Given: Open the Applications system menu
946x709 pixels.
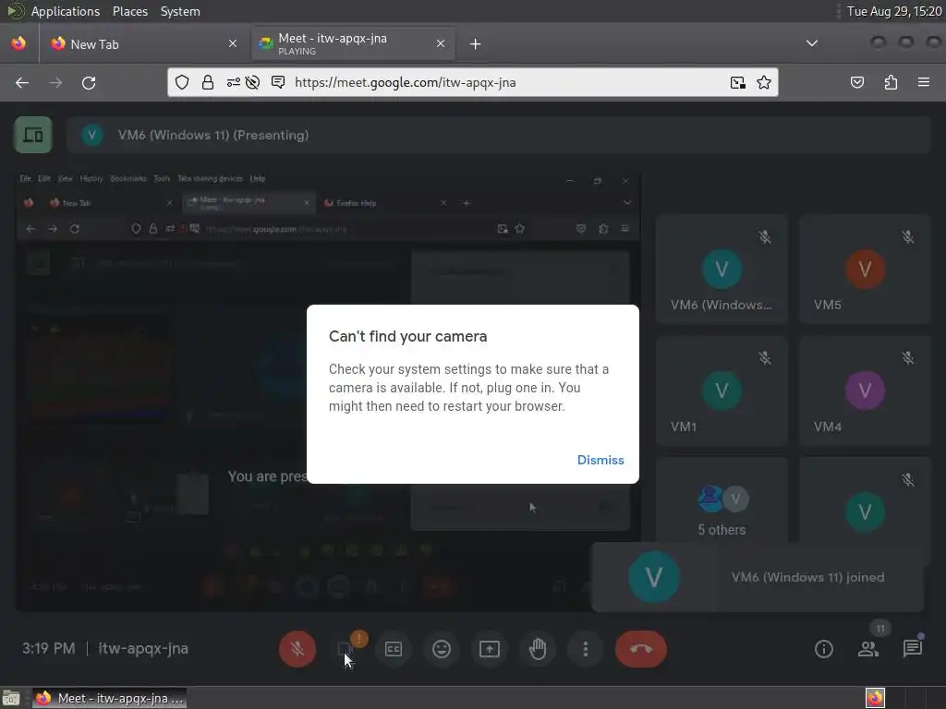Looking at the screenshot, I should point(66,11).
